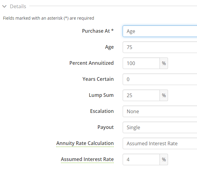Open the Escalation dropdown showing None

point(160,111)
